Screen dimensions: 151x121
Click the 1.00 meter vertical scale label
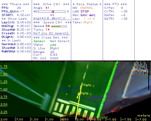pos(4,89)
